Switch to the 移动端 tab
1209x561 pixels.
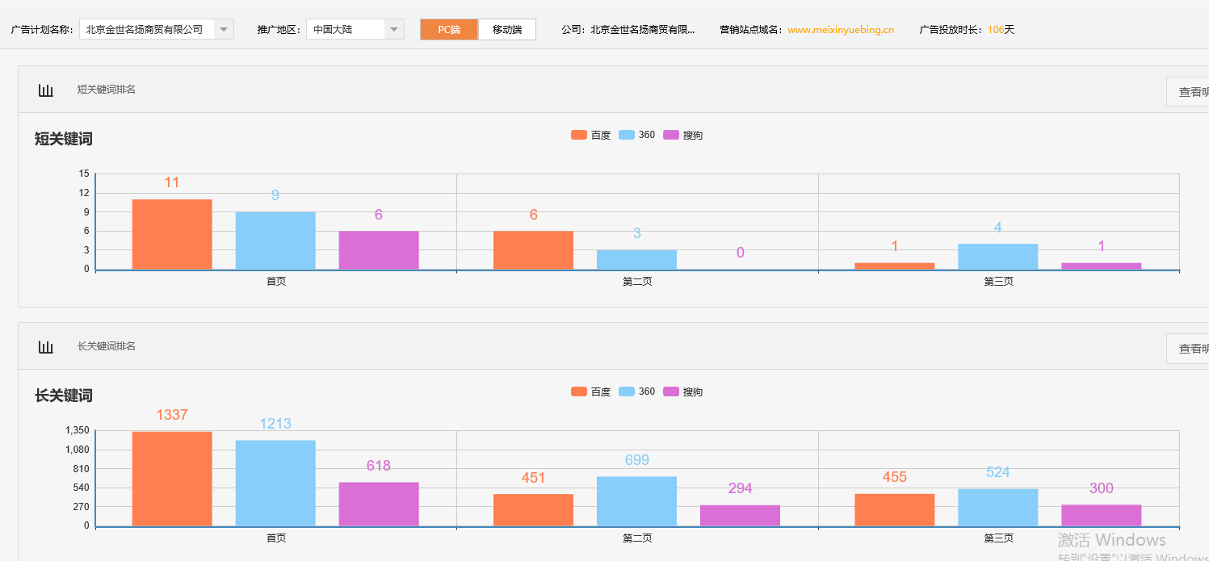pos(507,30)
